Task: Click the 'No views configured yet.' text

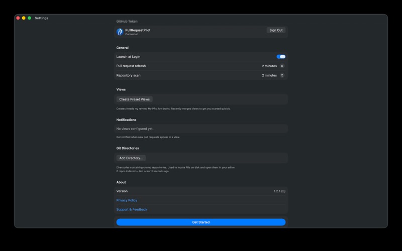Action: tap(135, 129)
